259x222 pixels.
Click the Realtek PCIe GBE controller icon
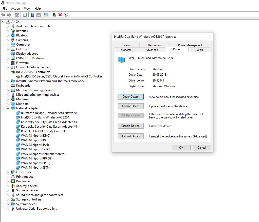pyautogui.click(x=18, y=131)
